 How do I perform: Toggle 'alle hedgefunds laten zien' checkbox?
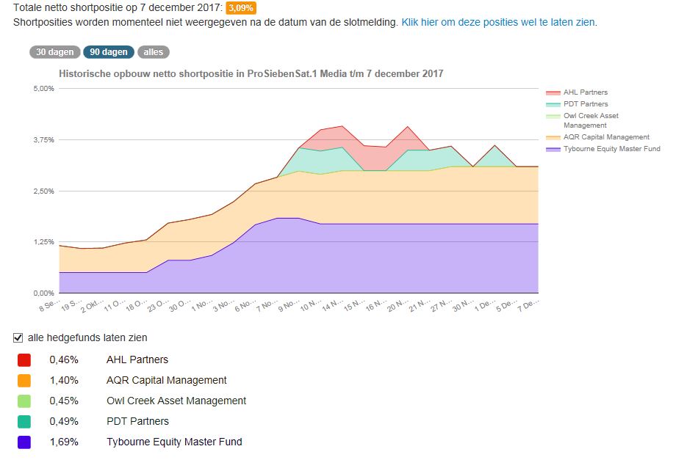coord(18,337)
